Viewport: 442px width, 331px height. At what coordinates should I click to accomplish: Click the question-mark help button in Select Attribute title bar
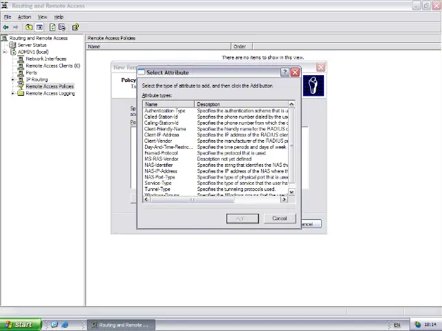coord(285,72)
